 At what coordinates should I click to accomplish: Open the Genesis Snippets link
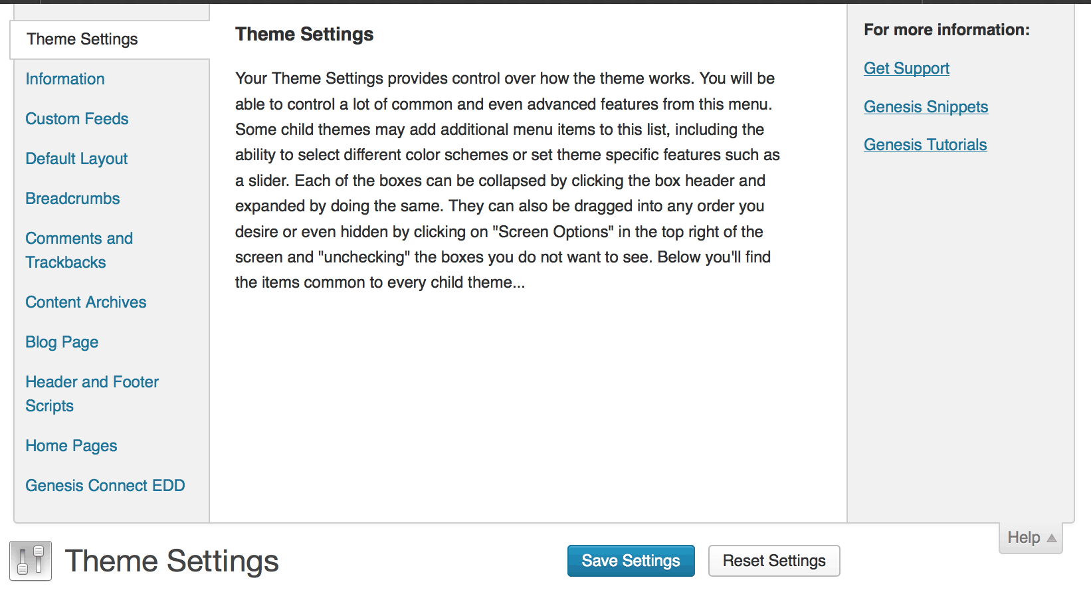[926, 107]
